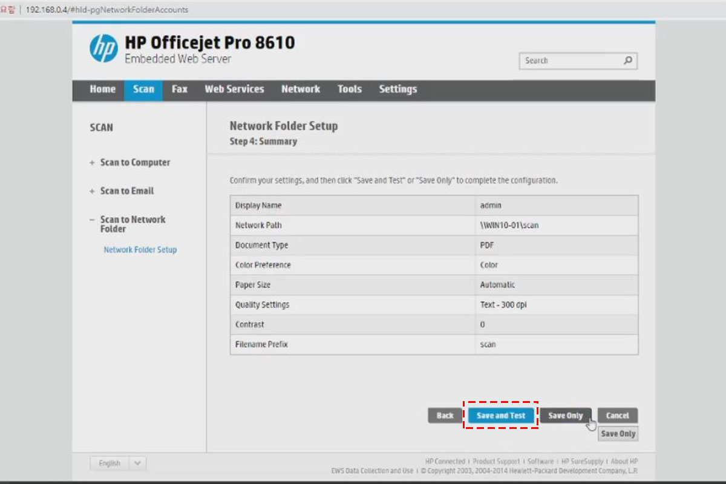Select the Filename Prefix value scan
Screen dimensions: 726x484
pyautogui.click(x=488, y=344)
